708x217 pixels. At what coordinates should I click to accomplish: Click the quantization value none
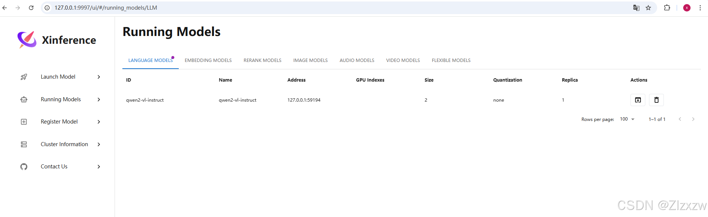498,100
